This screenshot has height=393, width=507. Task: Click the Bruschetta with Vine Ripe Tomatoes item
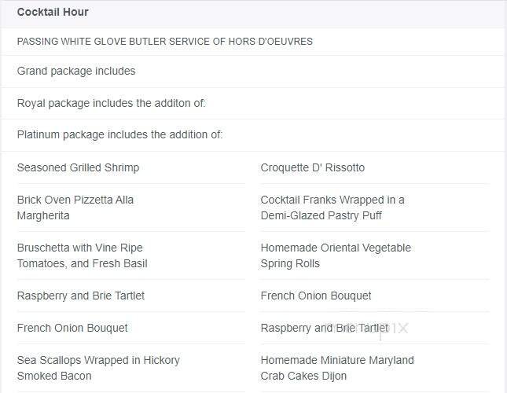point(82,256)
